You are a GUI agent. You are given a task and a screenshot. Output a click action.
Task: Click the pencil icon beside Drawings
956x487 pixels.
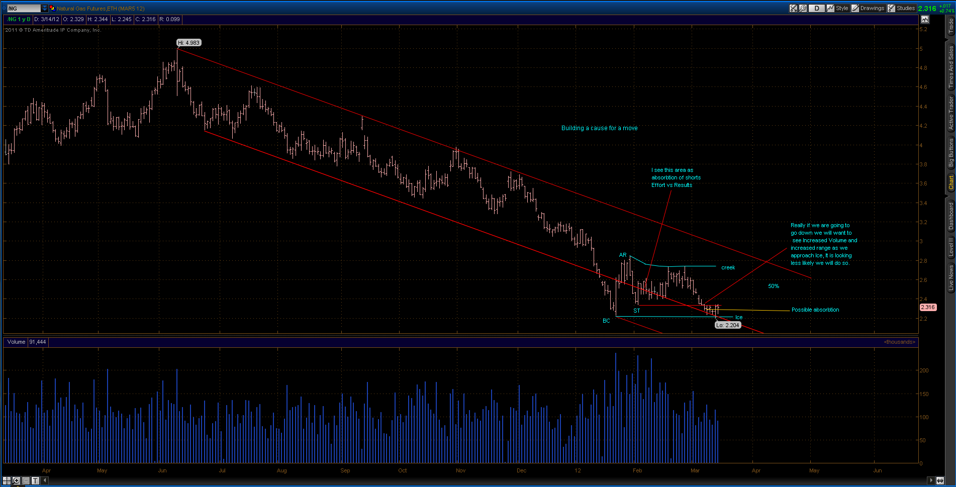pos(855,8)
